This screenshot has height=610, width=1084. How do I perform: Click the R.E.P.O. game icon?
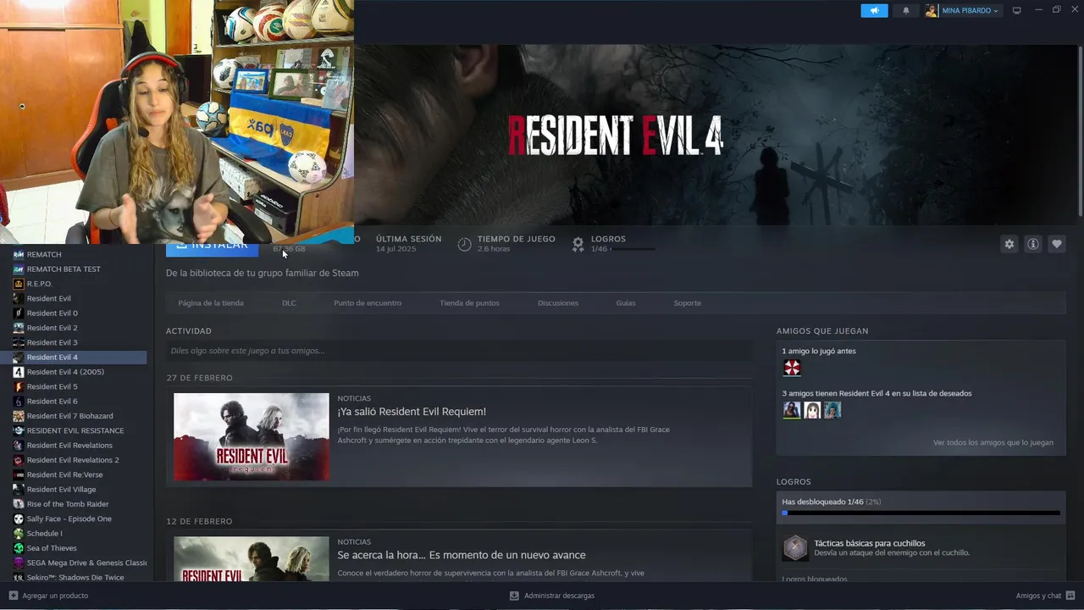point(19,284)
